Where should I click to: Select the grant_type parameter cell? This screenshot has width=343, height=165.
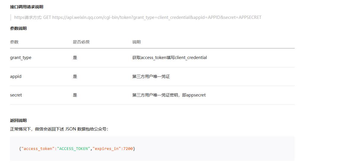tap(20, 58)
